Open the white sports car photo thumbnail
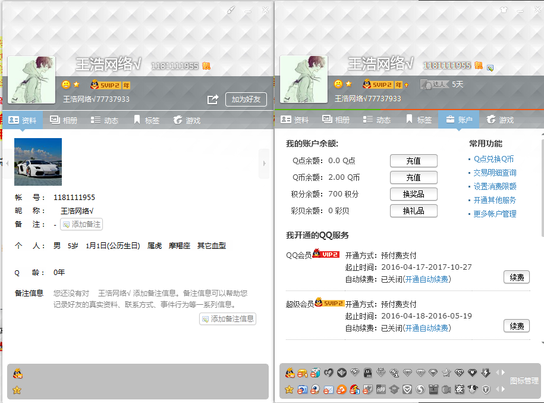Image resolution: width=544 pixels, height=403 pixels. coord(38,162)
